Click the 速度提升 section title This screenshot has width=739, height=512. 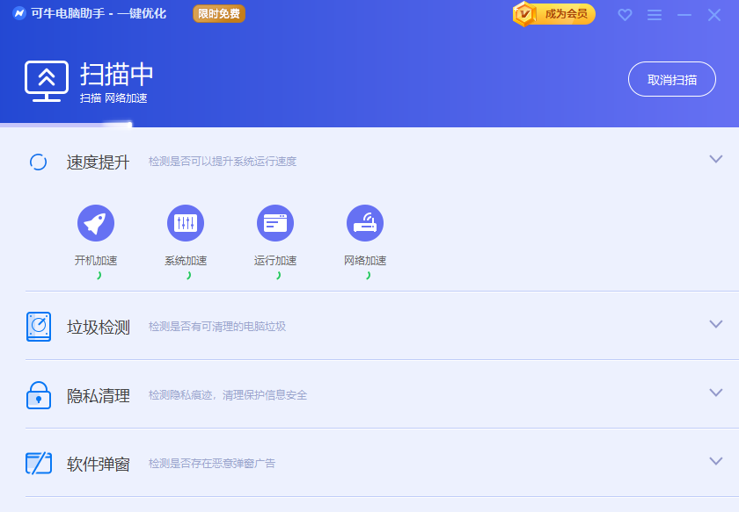[99, 162]
